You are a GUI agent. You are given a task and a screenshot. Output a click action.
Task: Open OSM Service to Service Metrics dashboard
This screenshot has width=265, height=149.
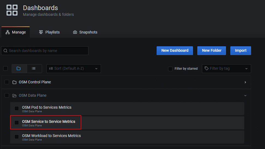(x=49, y=121)
